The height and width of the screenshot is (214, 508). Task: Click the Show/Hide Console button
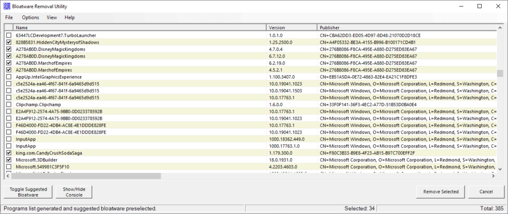tap(70, 192)
